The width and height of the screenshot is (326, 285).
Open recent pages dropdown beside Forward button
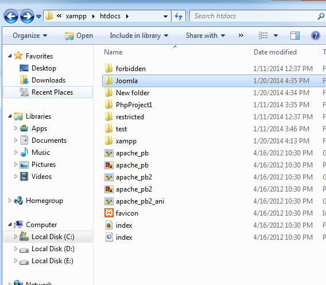tap(38, 16)
